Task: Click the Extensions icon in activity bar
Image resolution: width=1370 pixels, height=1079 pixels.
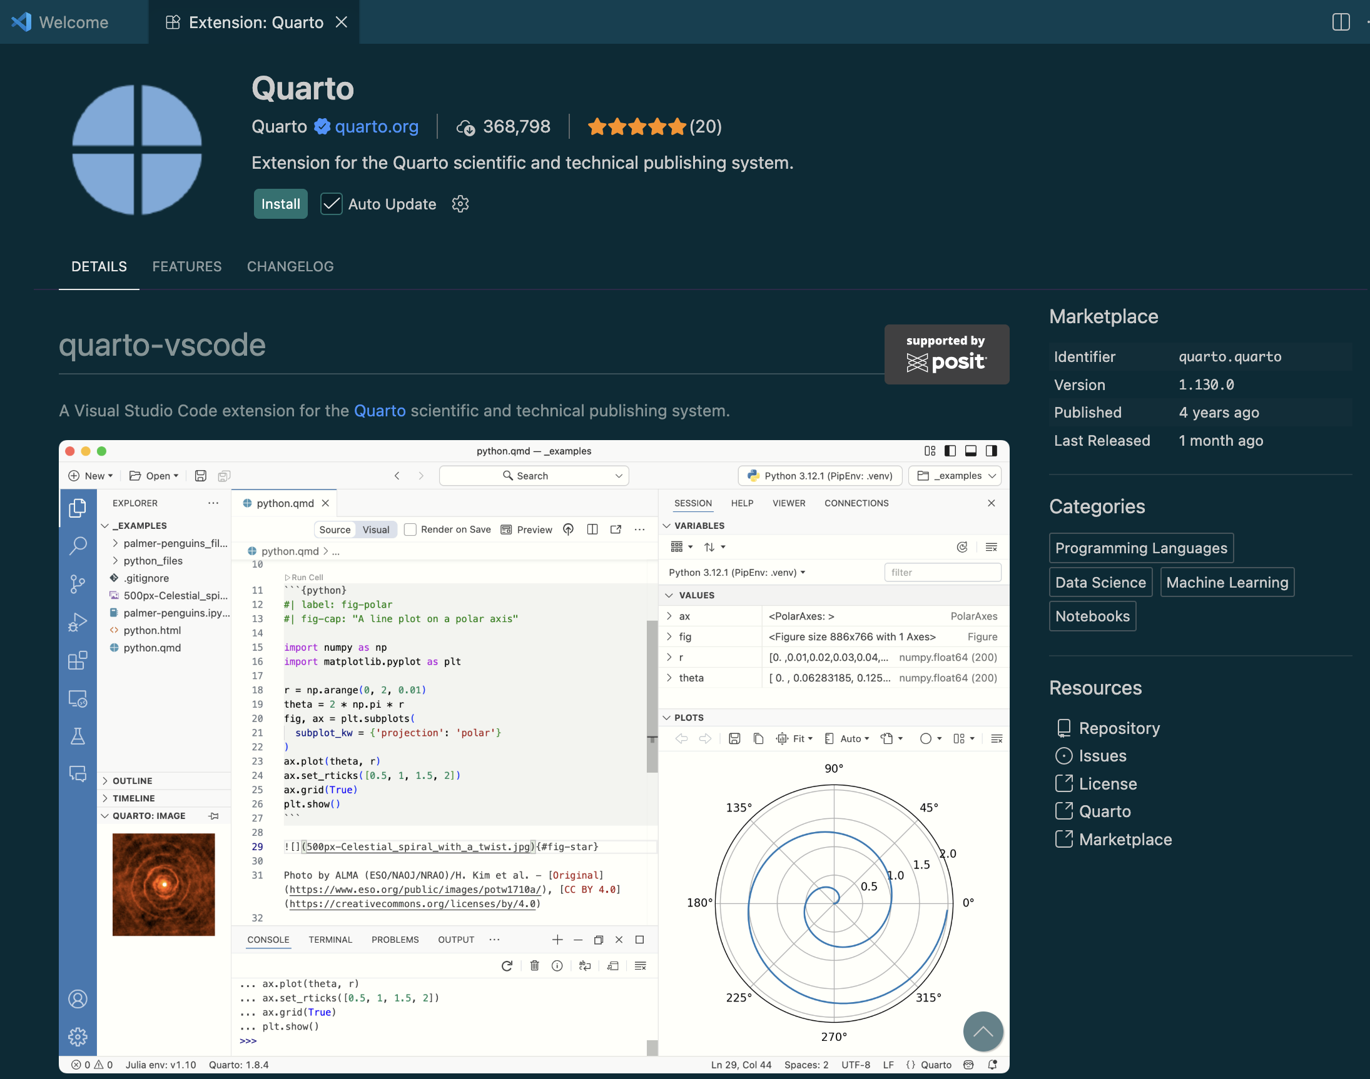Action: click(77, 661)
